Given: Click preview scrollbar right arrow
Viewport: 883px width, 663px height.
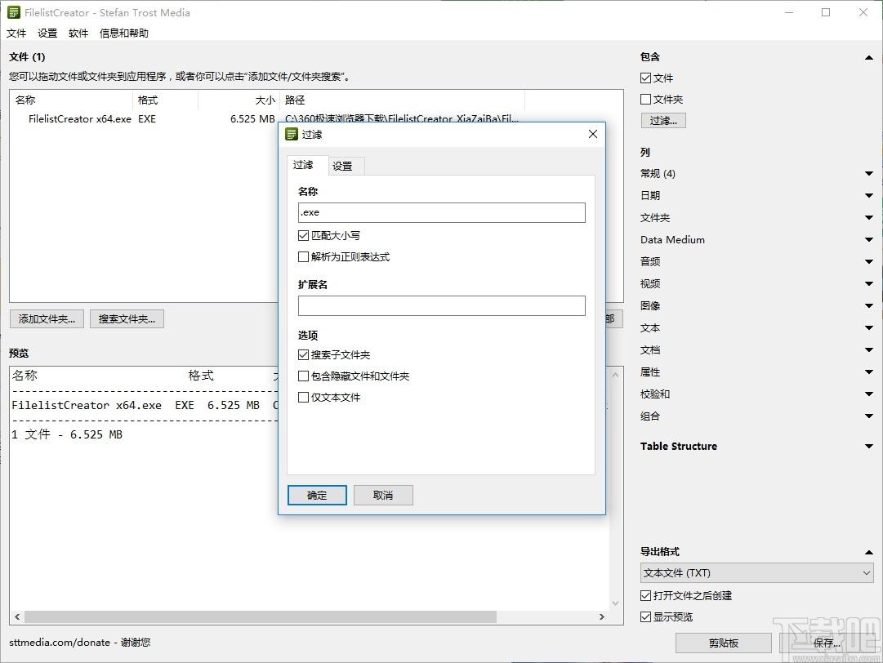Looking at the screenshot, I should coord(602,616).
